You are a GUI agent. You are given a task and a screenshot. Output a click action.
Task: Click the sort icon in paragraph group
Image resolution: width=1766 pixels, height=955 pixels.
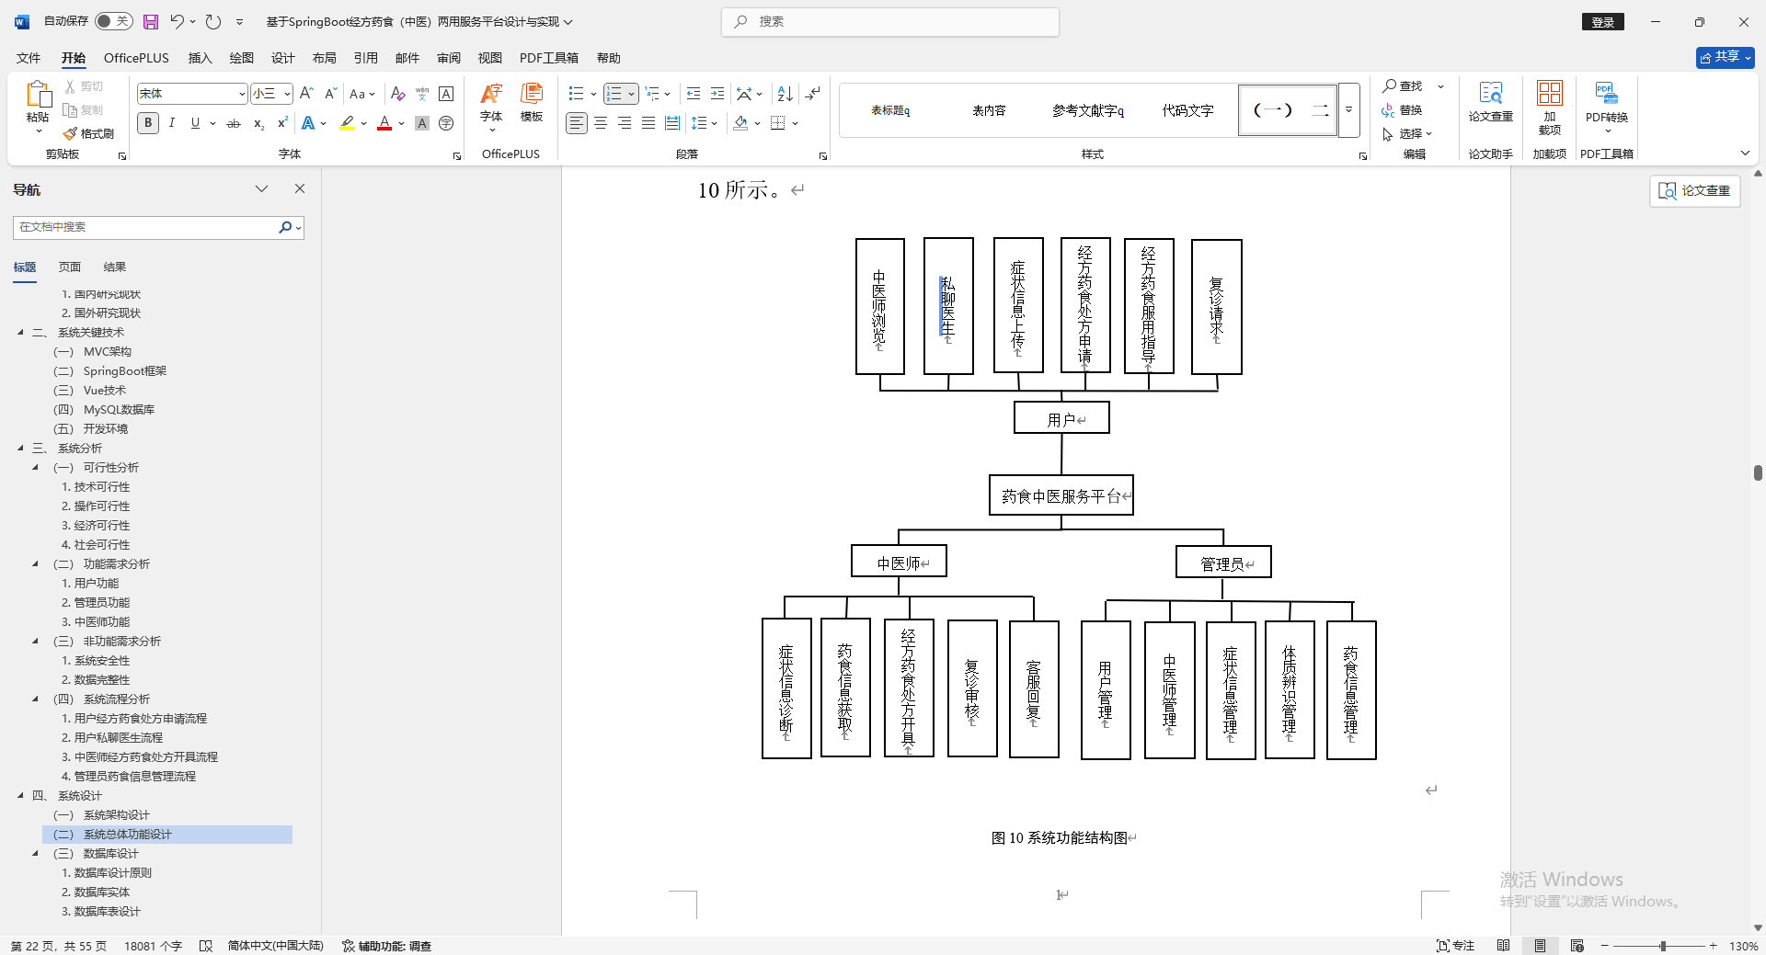click(784, 93)
